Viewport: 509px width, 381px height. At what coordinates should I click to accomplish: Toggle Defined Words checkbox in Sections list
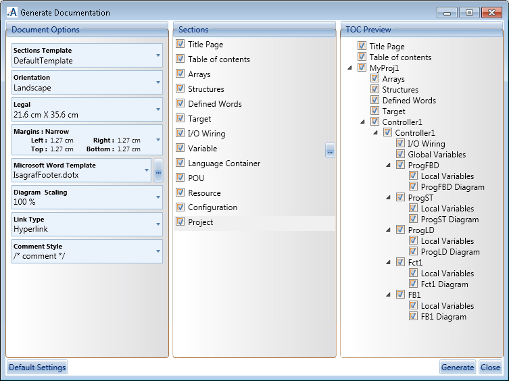tap(180, 103)
